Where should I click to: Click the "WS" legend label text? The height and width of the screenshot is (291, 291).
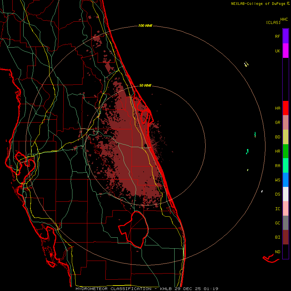point(277,180)
